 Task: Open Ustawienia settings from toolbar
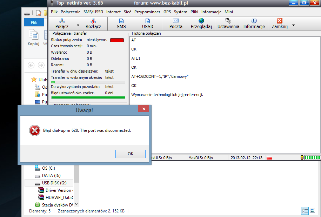(228, 21)
